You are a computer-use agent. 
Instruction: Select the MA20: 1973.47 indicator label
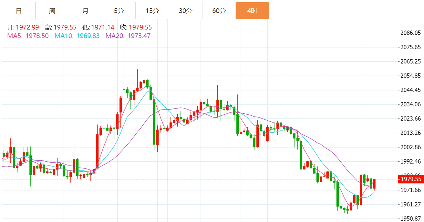point(128,36)
